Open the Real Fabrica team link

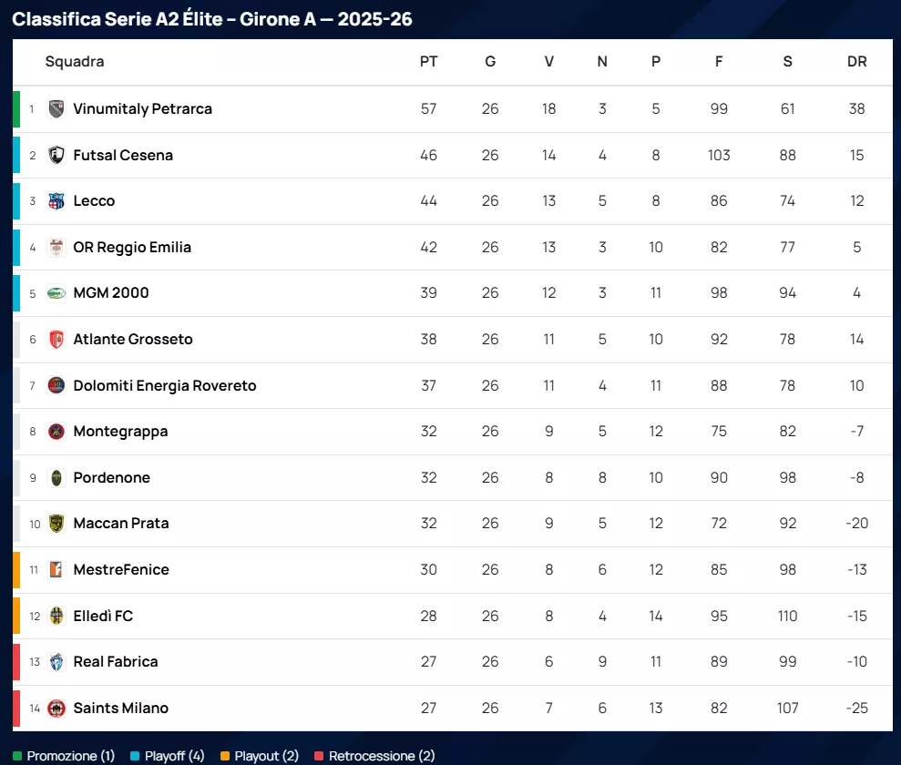[x=116, y=662]
